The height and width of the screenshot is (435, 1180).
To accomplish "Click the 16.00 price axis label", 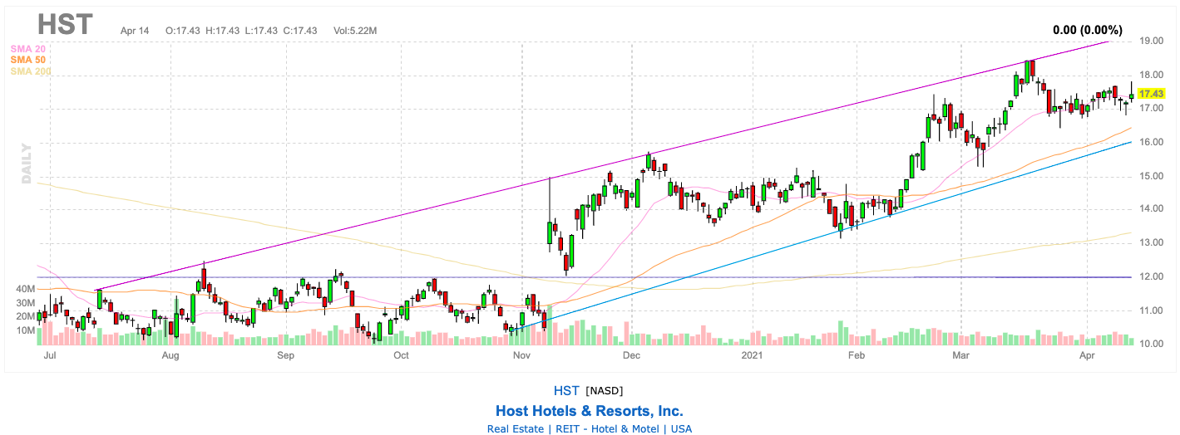I will click(1151, 142).
